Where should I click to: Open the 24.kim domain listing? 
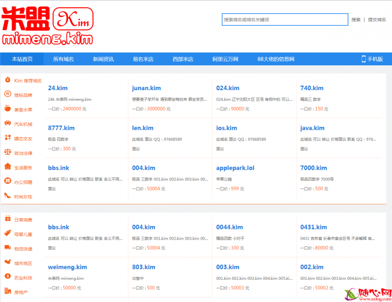tap(58, 88)
